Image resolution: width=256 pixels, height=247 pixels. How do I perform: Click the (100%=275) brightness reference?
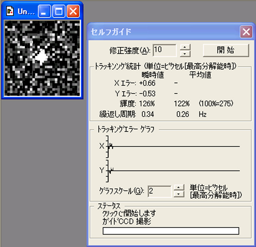point(216,104)
